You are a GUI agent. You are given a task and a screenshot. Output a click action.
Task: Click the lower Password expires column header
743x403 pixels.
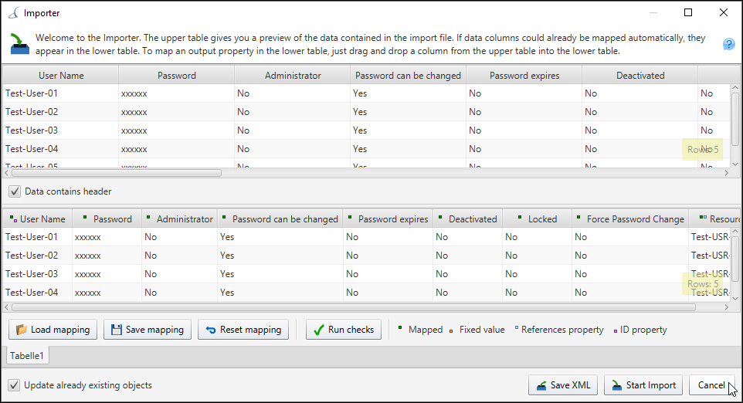[x=388, y=218]
